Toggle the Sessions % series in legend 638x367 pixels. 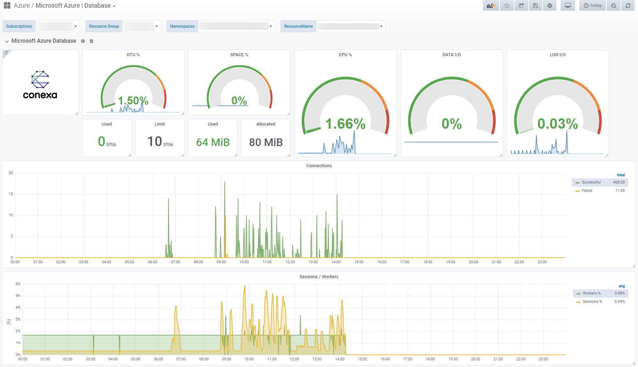tap(592, 302)
